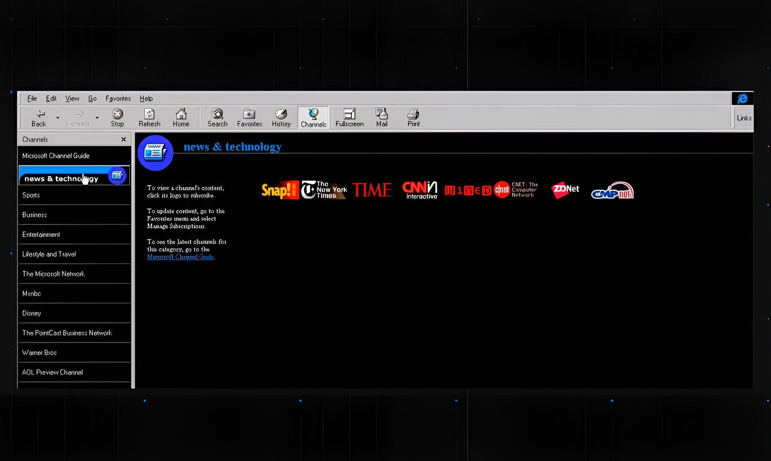Open the Search toolbar icon
The image size is (771, 461).
pos(217,114)
